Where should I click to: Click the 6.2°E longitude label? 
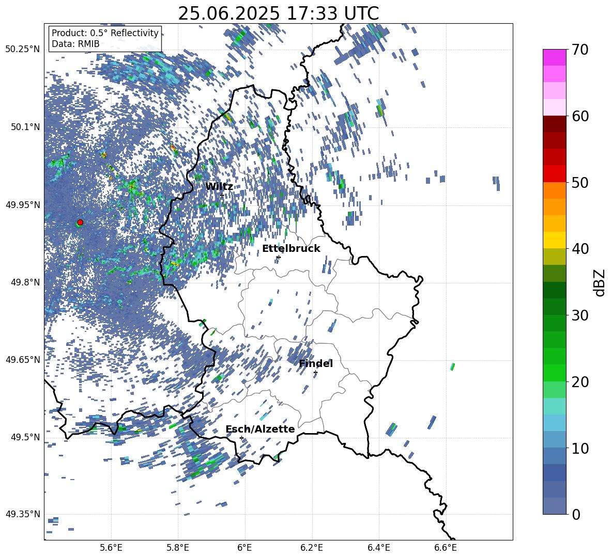312,548
